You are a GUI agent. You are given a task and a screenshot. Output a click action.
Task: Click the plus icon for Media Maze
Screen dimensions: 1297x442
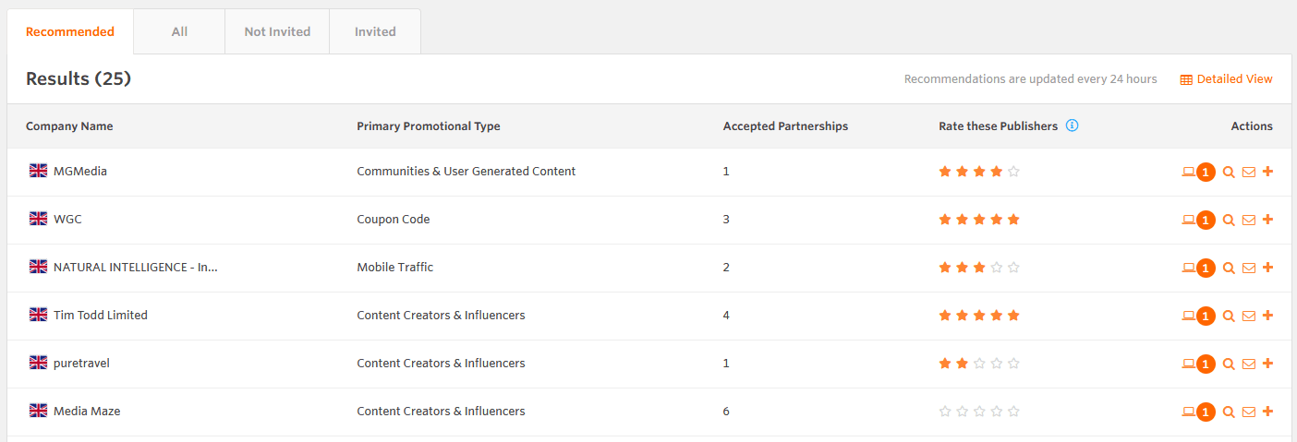tap(1267, 412)
